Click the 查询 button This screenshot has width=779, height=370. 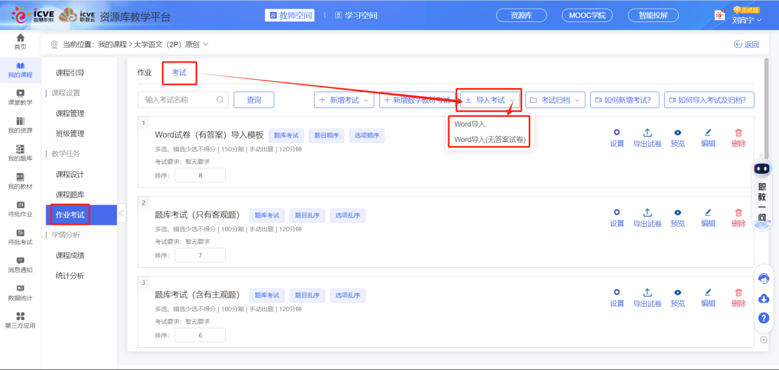(x=253, y=100)
